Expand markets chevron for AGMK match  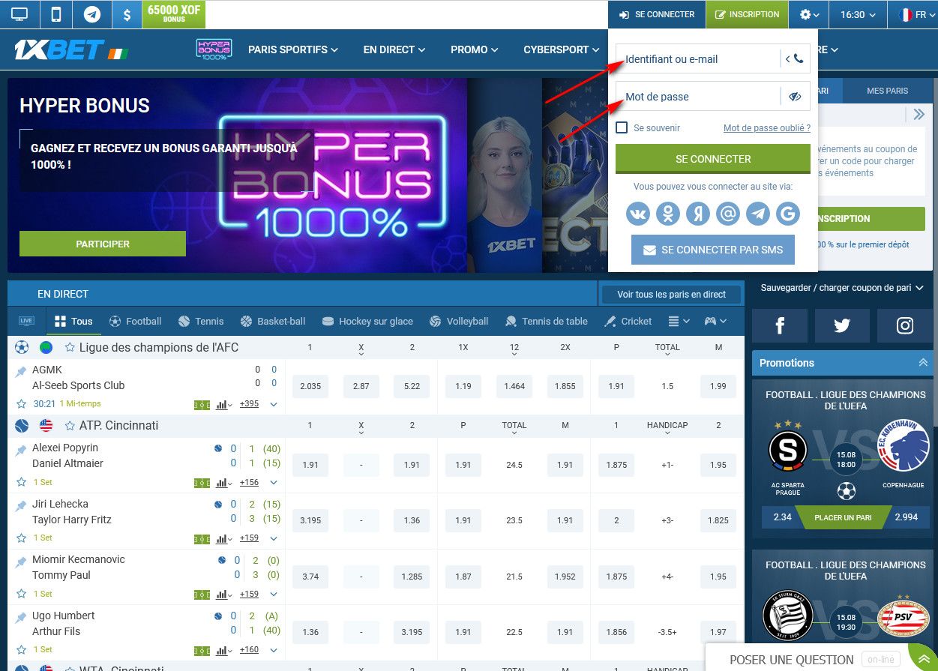click(x=274, y=404)
